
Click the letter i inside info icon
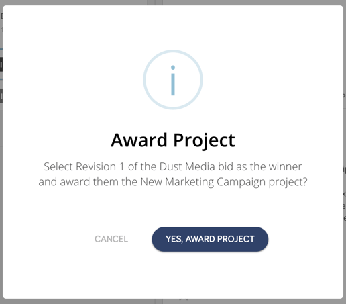(x=173, y=81)
